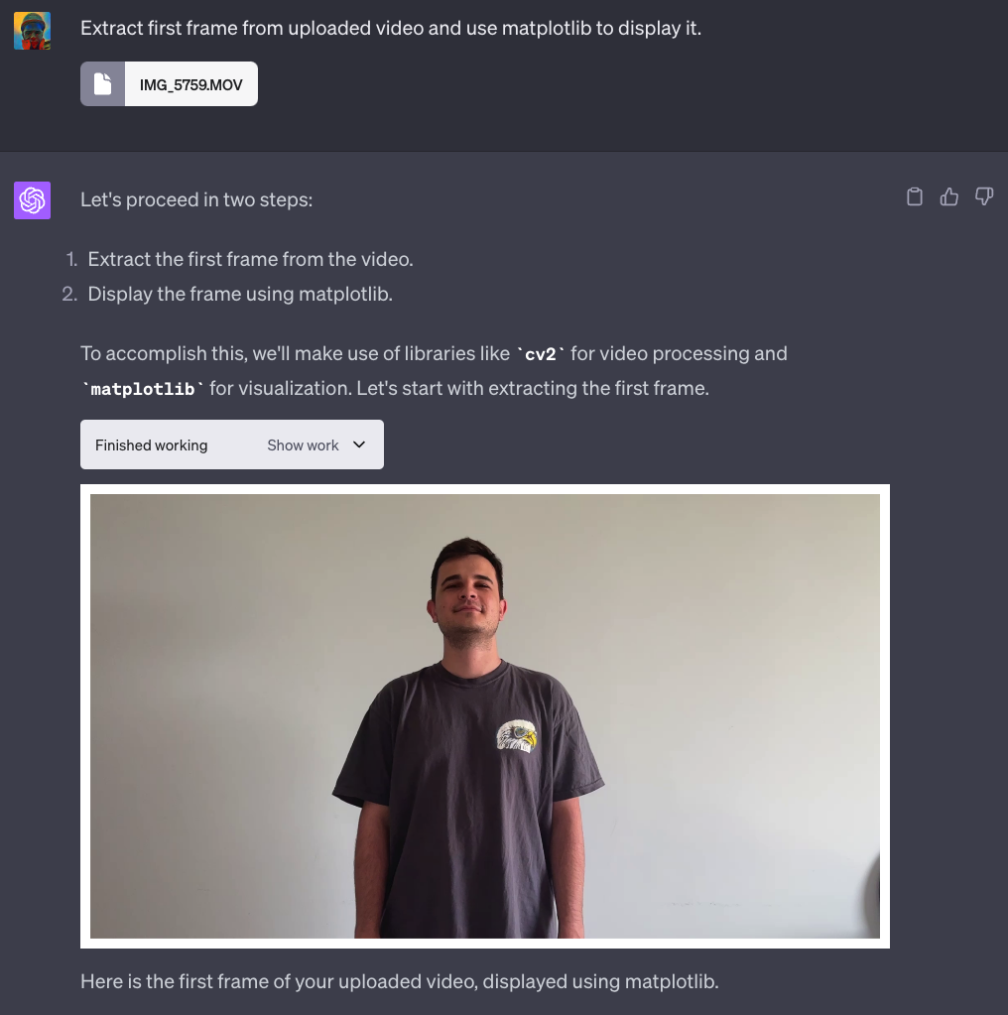Click the closing "Here is the first frame" sentence
Image resolution: width=1008 pixels, height=1015 pixels.
(x=399, y=981)
